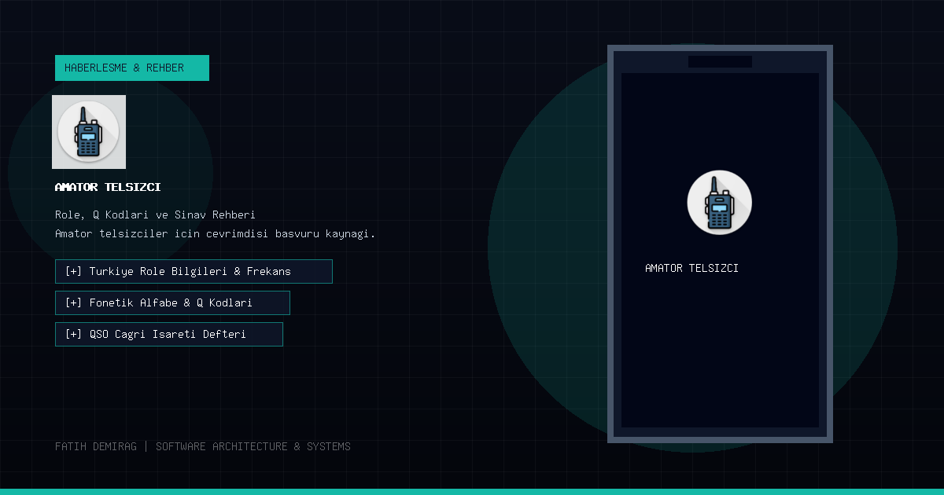The image size is (944, 495).
Task: Expand QSO Cagri Isareti Defteri
Action: tap(169, 334)
